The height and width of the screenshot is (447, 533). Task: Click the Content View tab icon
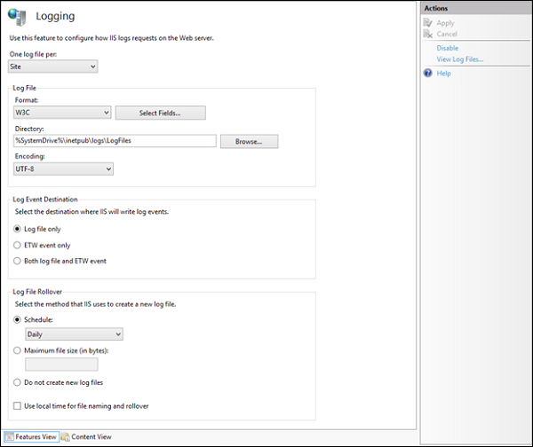coord(65,437)
